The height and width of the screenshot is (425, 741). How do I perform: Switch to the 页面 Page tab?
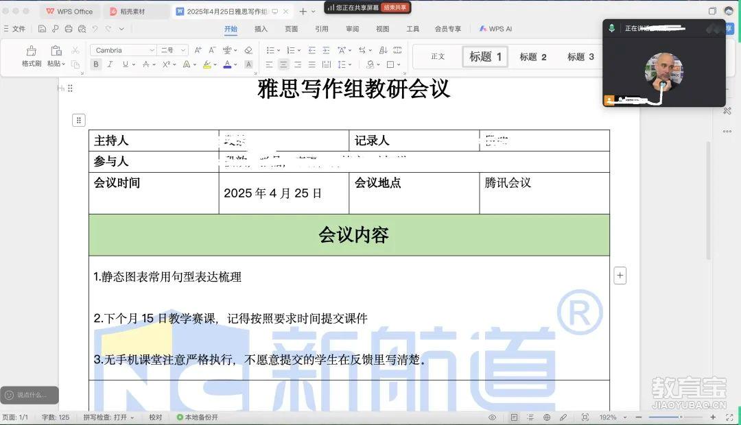[x=291, y=29]
